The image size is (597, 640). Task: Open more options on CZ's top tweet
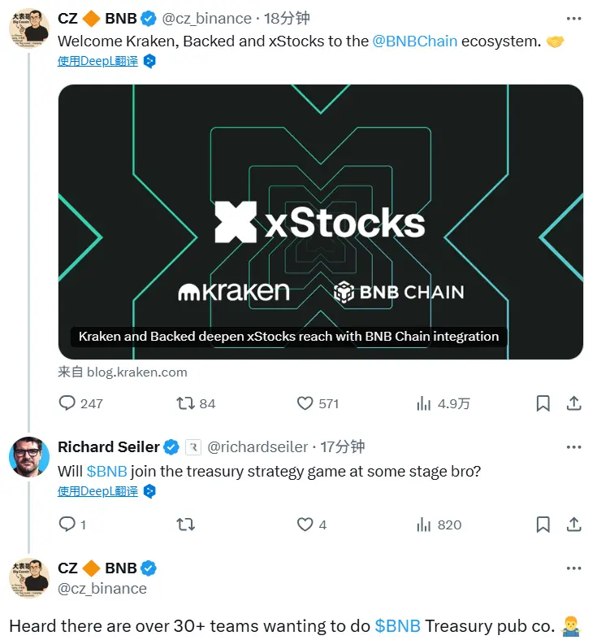[573, 18]
